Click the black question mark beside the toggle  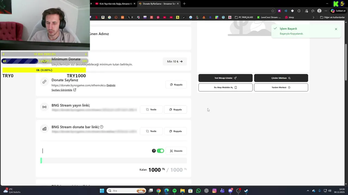pos(154,151)
